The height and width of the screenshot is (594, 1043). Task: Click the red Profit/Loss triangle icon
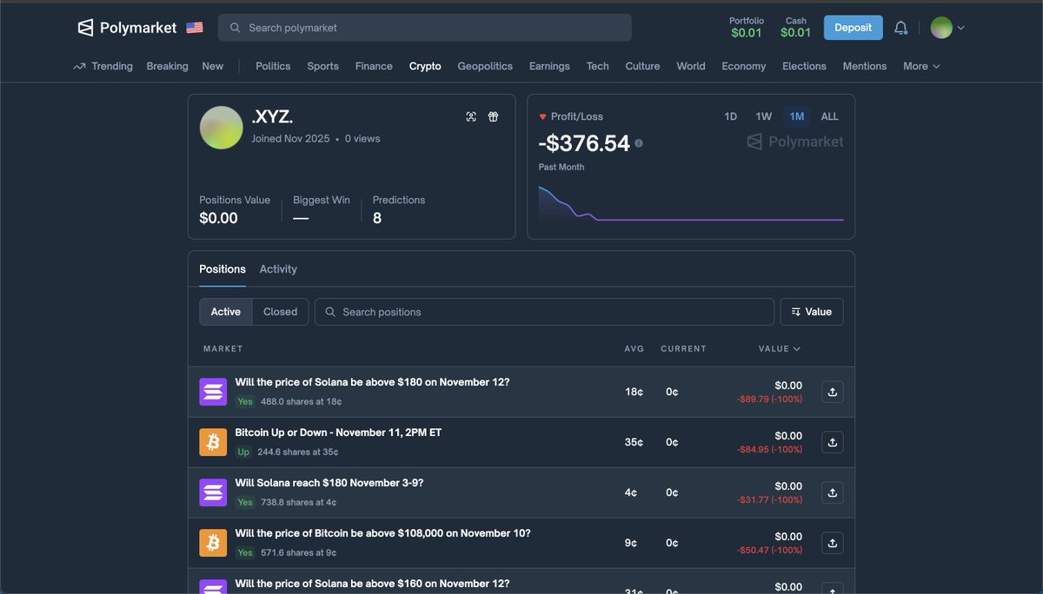(x=543, y=116)
